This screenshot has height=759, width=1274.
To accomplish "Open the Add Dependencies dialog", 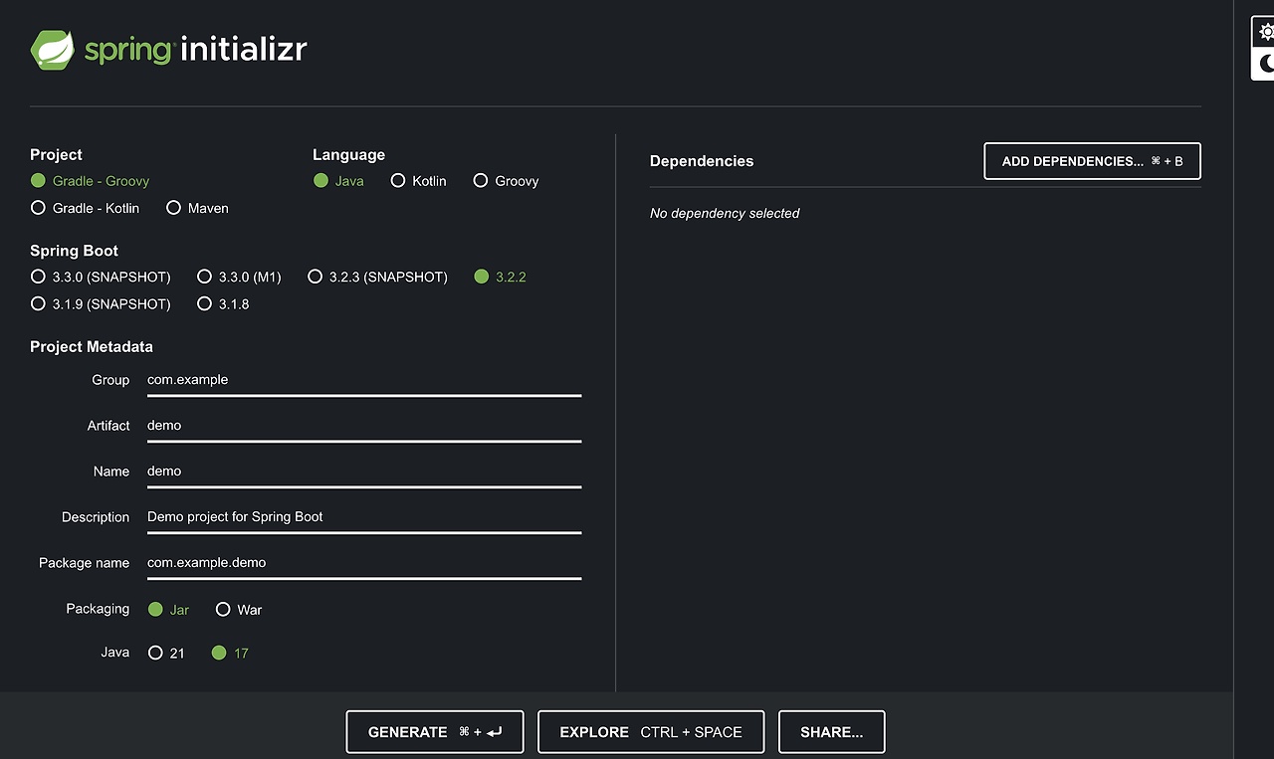I will tap(1092, 161).
